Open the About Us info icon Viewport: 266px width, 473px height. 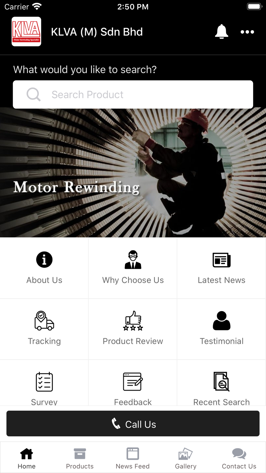[44, 260]
